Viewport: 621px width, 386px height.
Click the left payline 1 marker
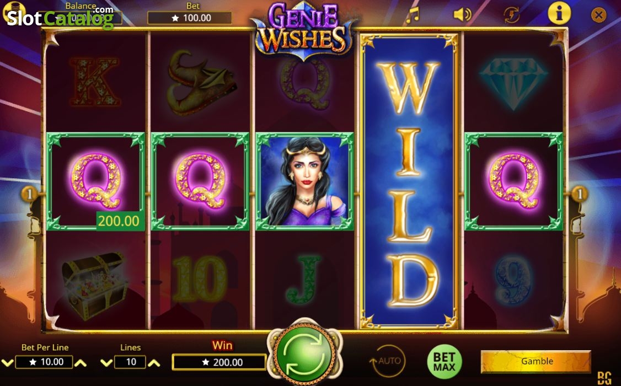tap(29, 194)
